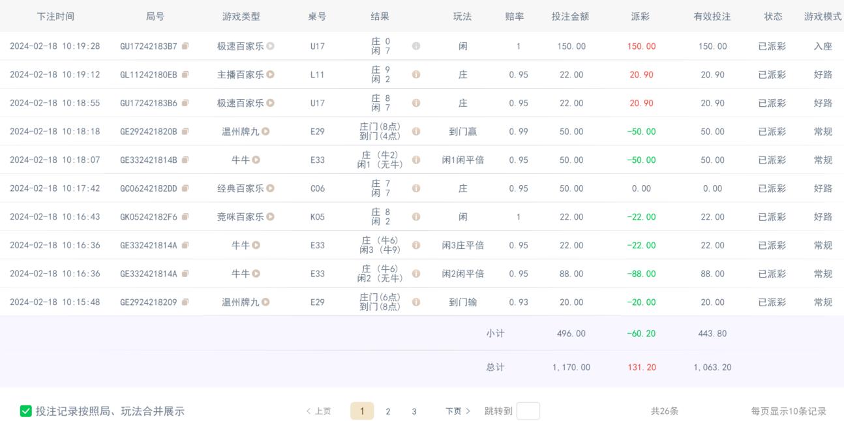Click the 共26条 record count

click(665, 411)
